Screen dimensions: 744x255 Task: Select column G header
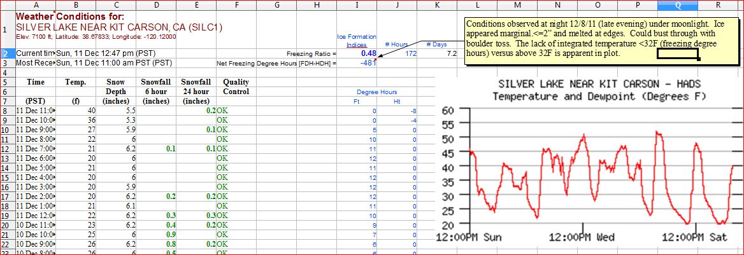click(276, 4)
